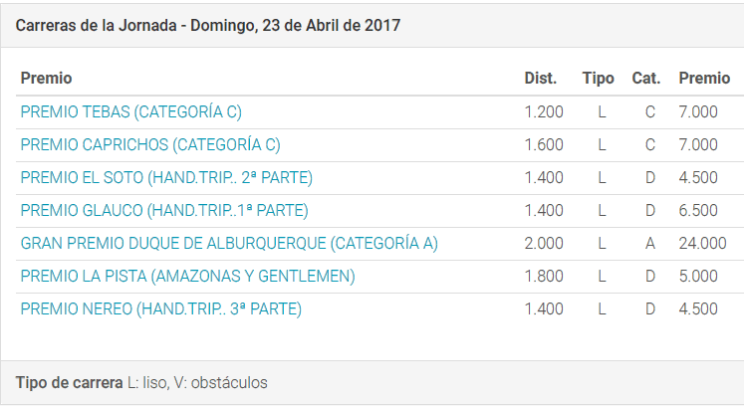The height and width of the screenshot is (406, 744).
Task: Click the Dist. column header
Action: [x=541, y=78]
